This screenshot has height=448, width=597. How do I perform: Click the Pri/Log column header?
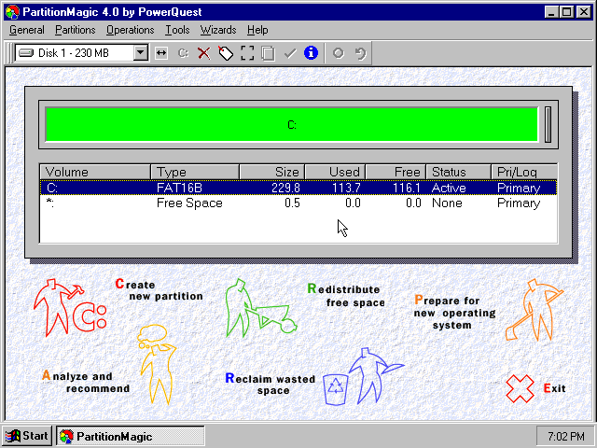click(524, 172)
